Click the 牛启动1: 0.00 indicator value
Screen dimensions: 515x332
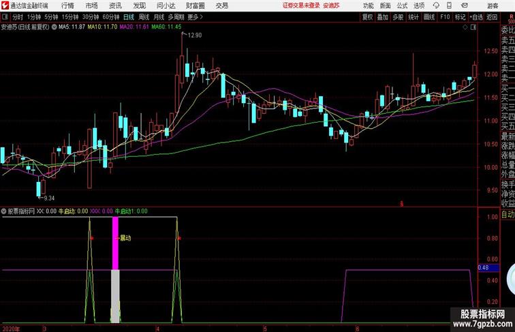coord(131,211)
